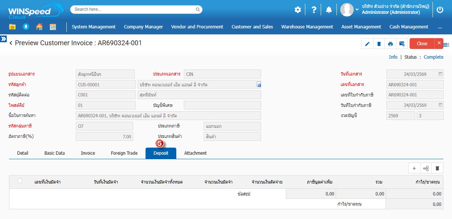Open the help question mark icon
The height and width of the screenshot is (219, 452).
point(314,10)
